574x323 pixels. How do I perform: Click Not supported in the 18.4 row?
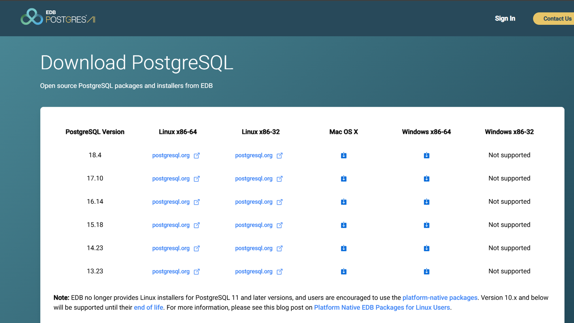pyautogui.click(x=509, y=155)
